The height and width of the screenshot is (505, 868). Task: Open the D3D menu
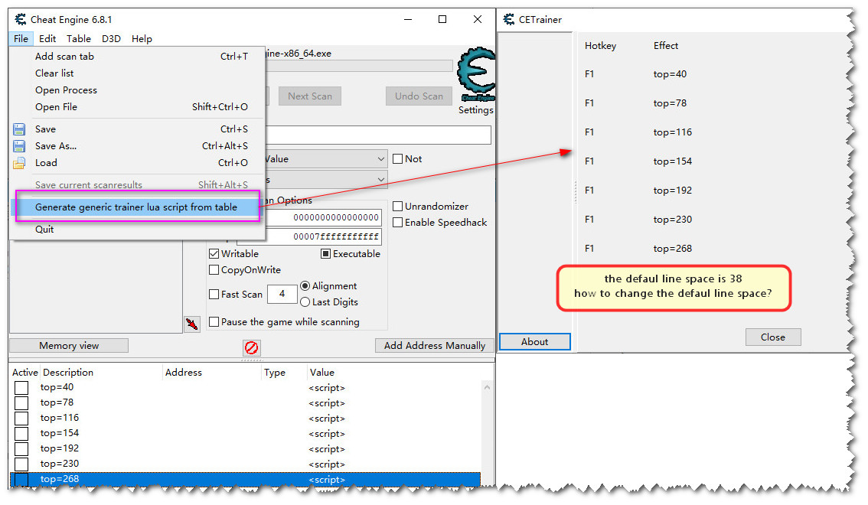(x=111, y=39)
